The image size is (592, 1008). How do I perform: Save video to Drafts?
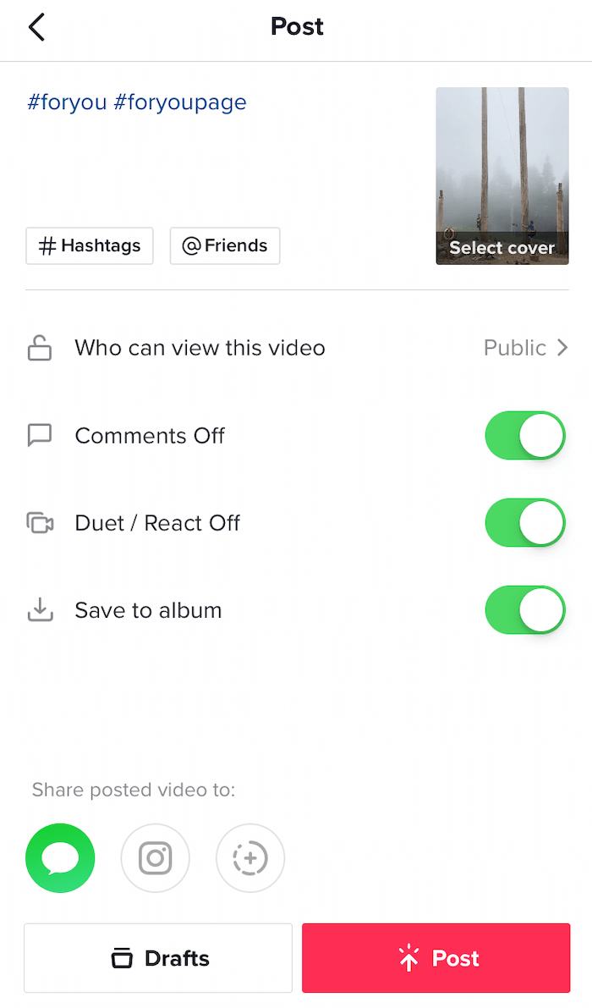click(x=158, y=958)
